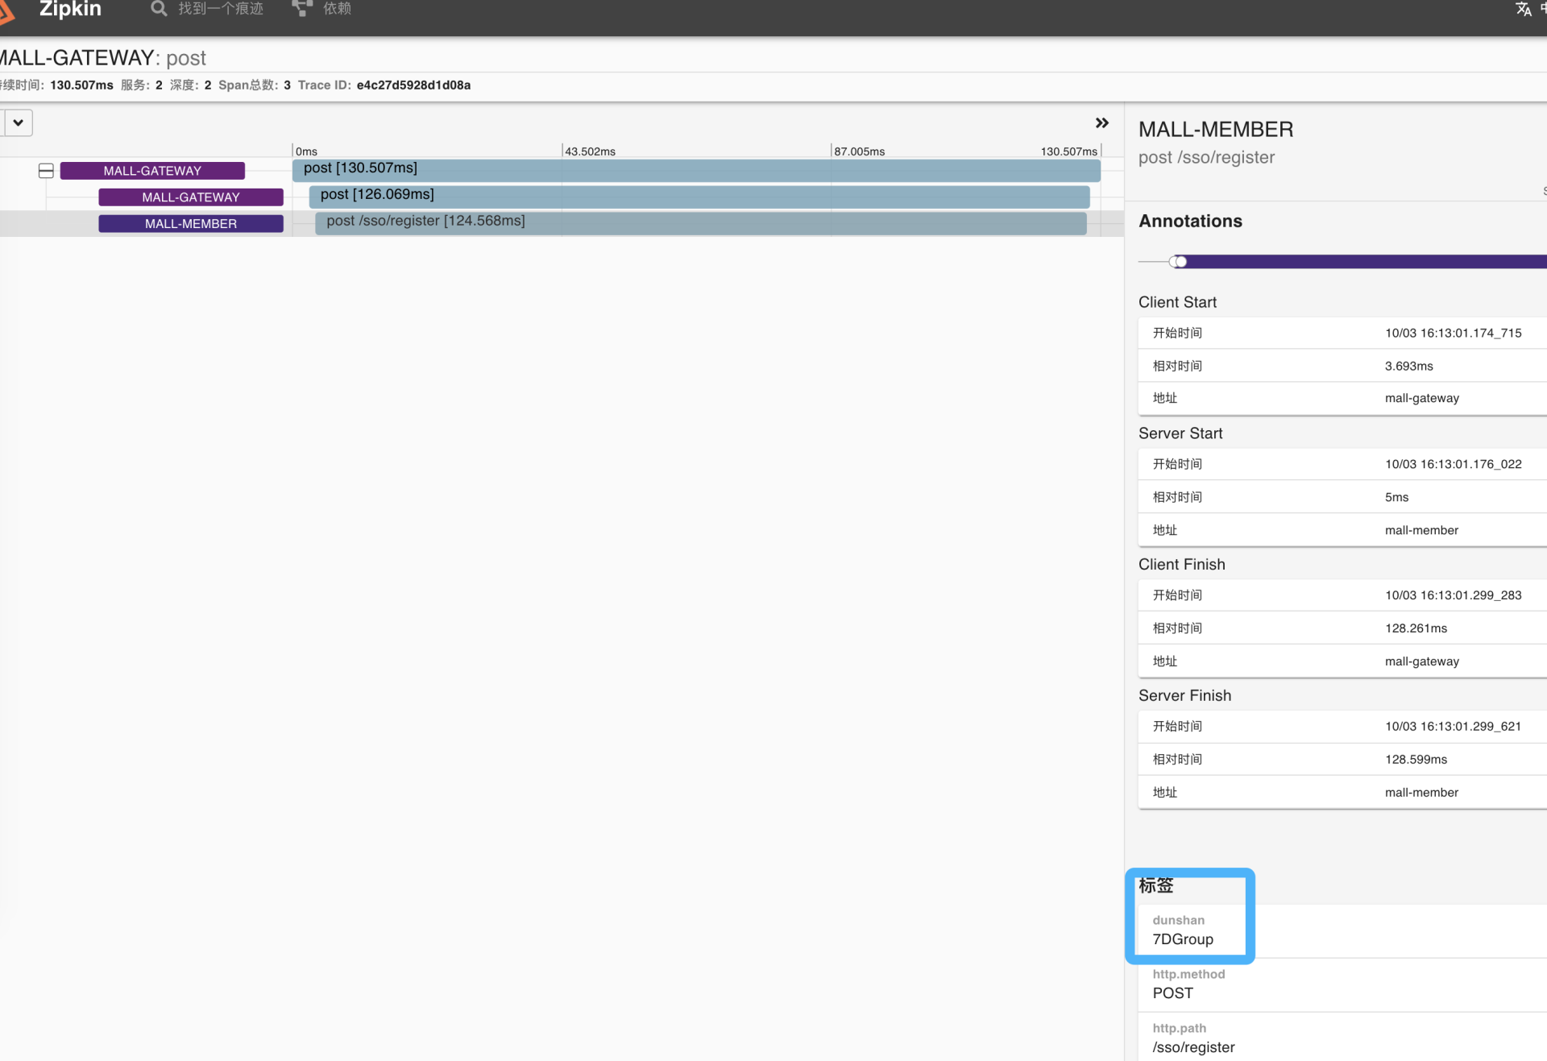
Task: Click the 5ms relative time value
Action: pyautogui.click(x=1396, y=497)
